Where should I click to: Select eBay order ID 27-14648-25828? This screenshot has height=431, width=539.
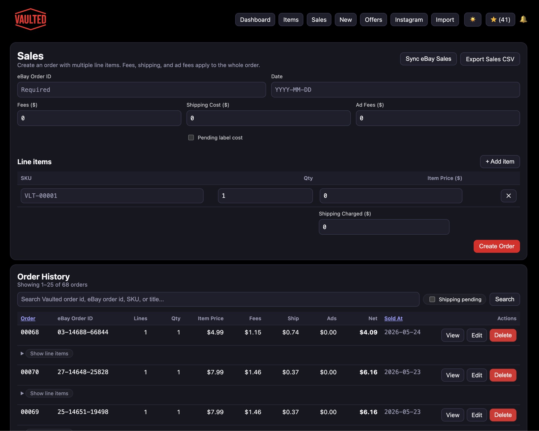coord(83,372)
